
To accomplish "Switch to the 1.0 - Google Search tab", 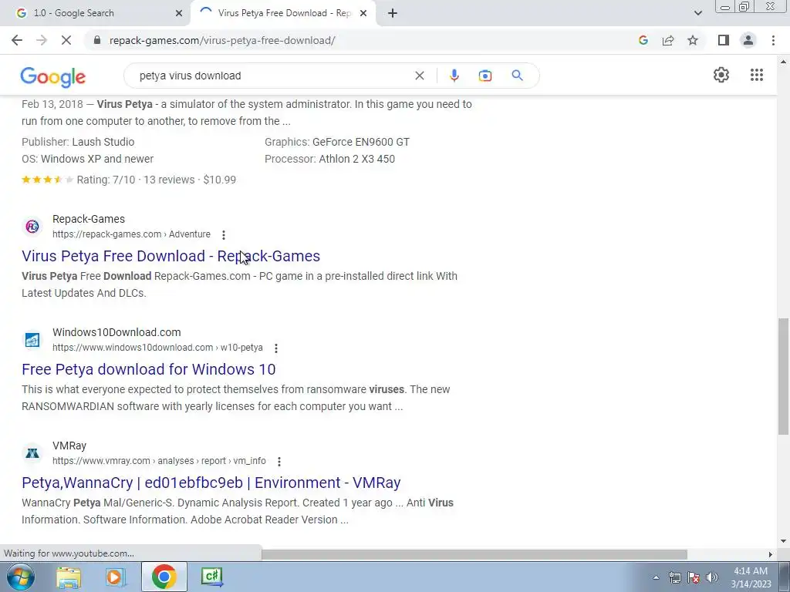I will pos(95,13).
